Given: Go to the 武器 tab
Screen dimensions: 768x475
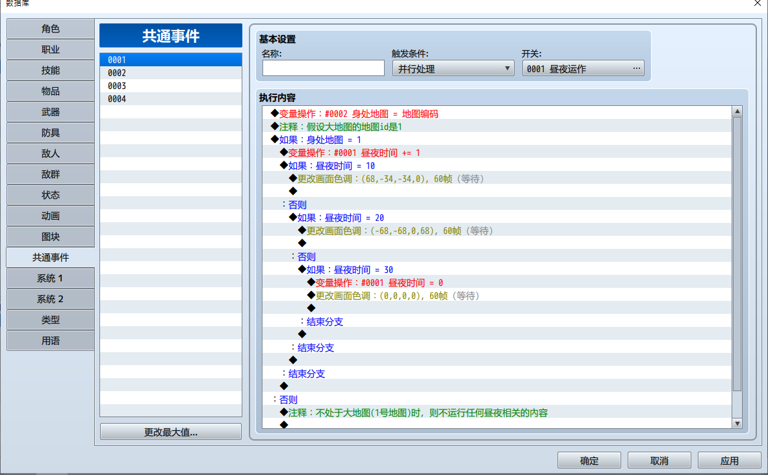Looking at the screenshot, I should click(x=51, y=112).
